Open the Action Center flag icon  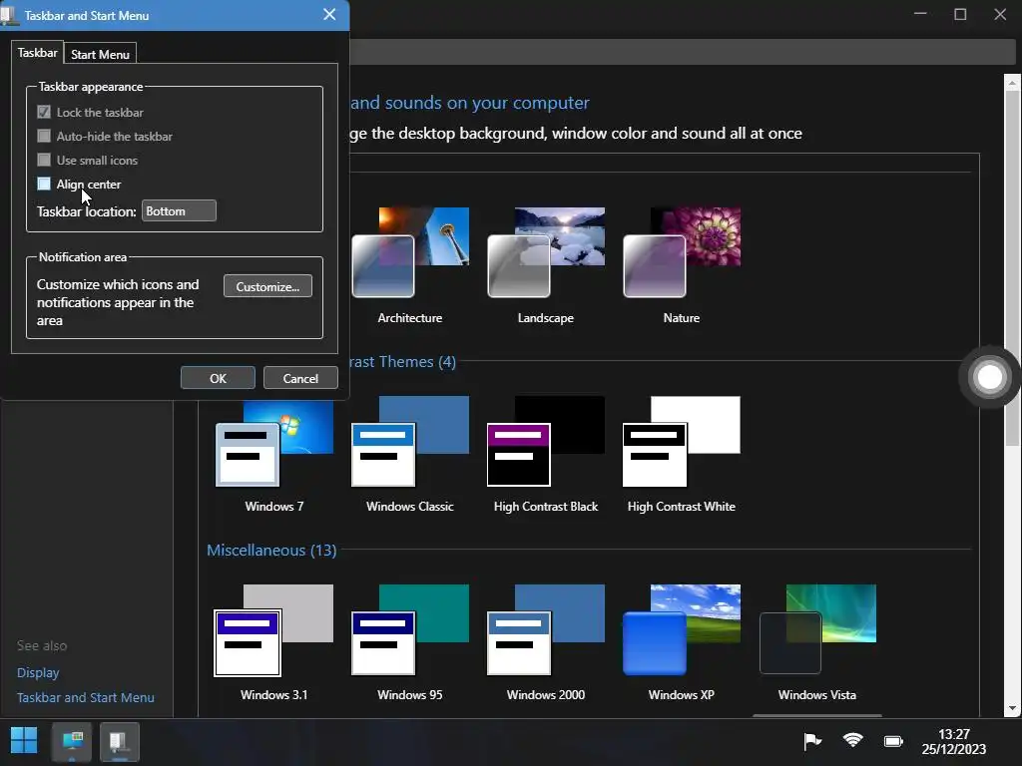(812, 741)
